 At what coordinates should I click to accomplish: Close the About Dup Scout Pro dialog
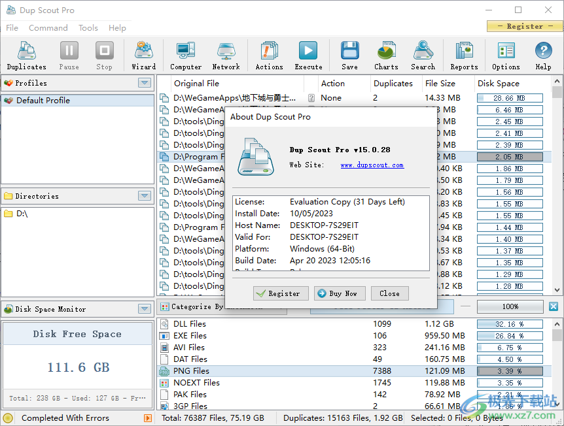point(389,293)
